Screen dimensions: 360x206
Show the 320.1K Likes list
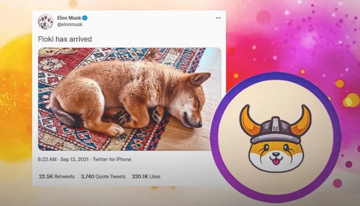point(145,176)
